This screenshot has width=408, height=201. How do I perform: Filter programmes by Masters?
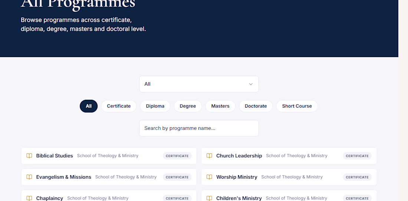click(220, 106)
